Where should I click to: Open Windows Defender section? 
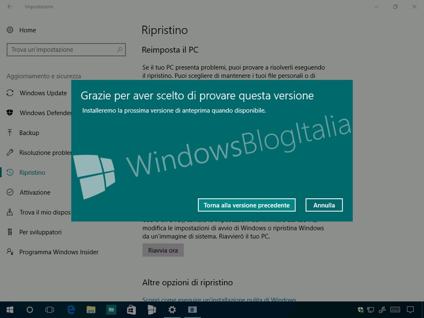tap(45, 113)
